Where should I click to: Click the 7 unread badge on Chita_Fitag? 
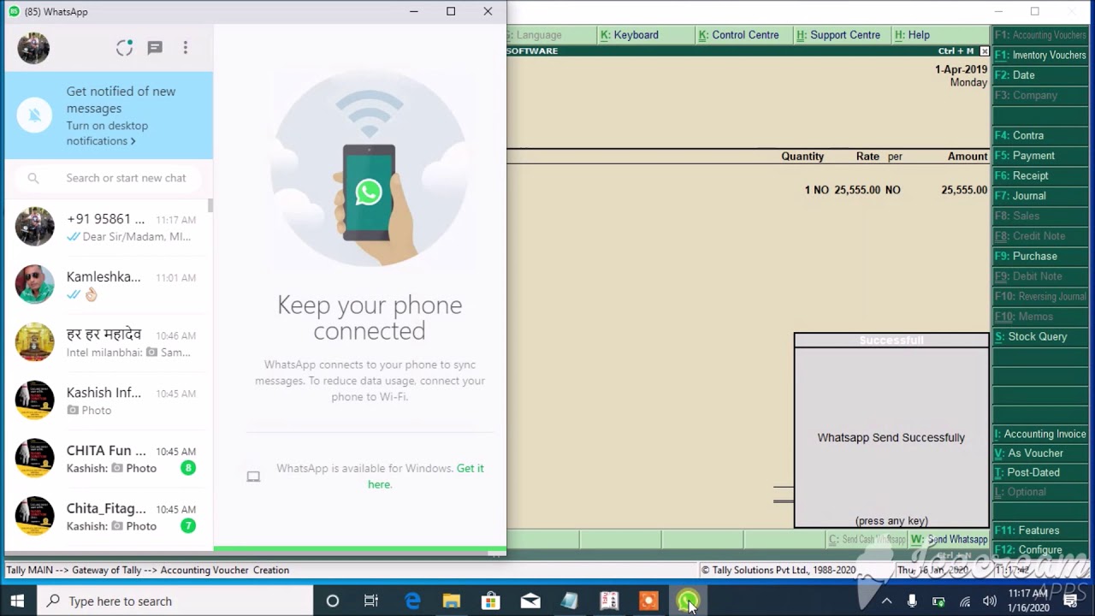187,525
